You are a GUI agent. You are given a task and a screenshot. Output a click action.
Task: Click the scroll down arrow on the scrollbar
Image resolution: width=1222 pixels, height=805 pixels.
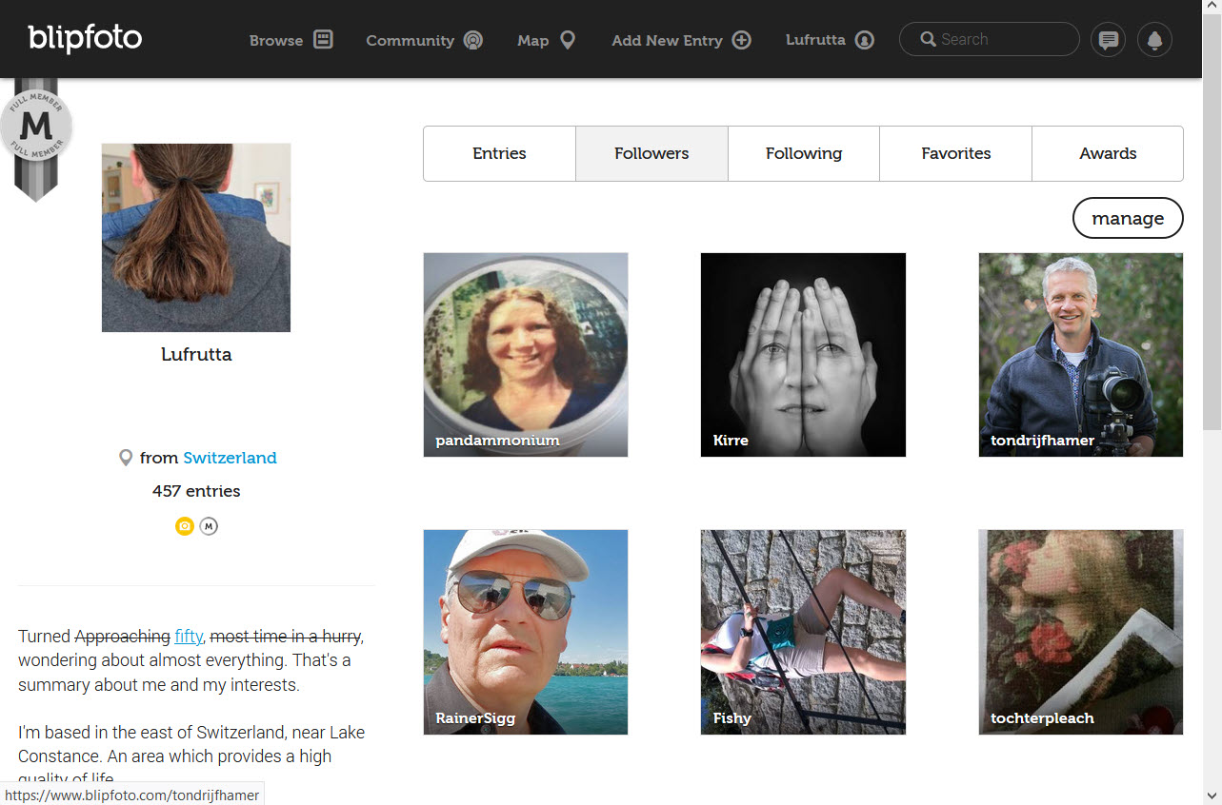(1212, 795)
